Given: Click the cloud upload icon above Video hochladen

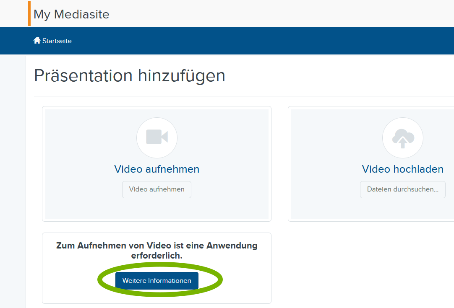Looking at the screenshot, I should (x=402, y=137).
